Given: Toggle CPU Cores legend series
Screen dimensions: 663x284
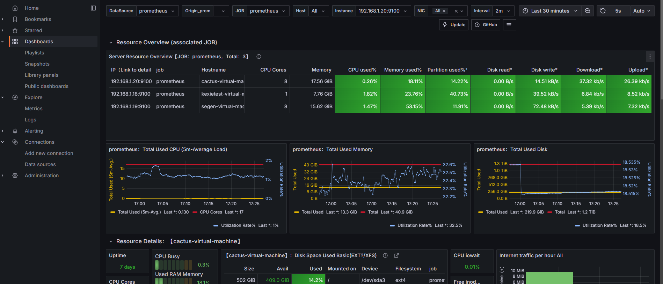Looking at the screenshot, I should tap(211, 212).
